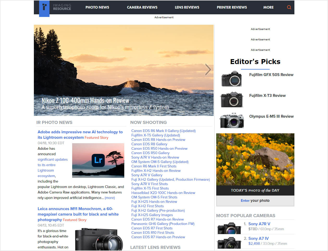
Task: Expand the Adobe article with the (more) link
Action: point(109,198)
